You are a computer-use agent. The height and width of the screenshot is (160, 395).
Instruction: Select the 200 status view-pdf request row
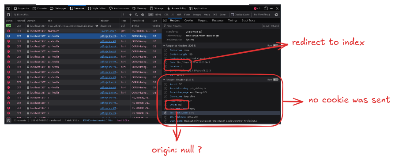point(83,25)
